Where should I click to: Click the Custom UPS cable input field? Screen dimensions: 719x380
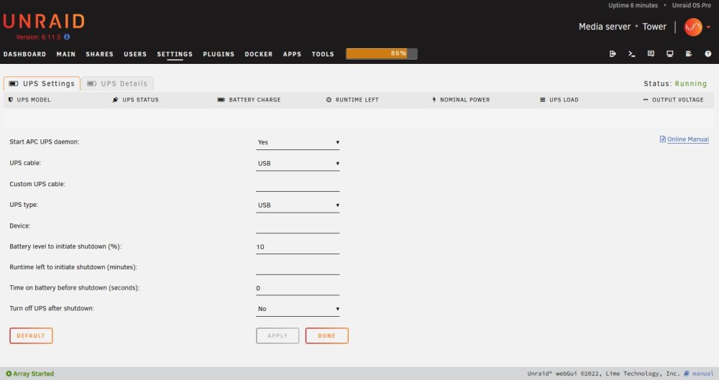tap(298, 185)
